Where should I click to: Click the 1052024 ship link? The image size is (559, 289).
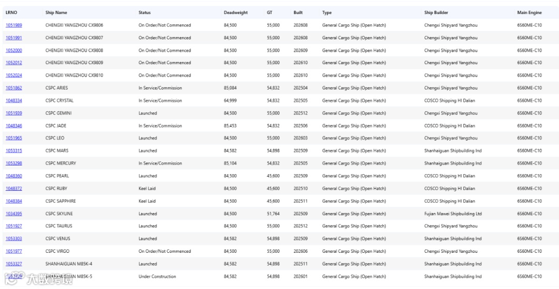pyautogui.click(x=13, y=75)
